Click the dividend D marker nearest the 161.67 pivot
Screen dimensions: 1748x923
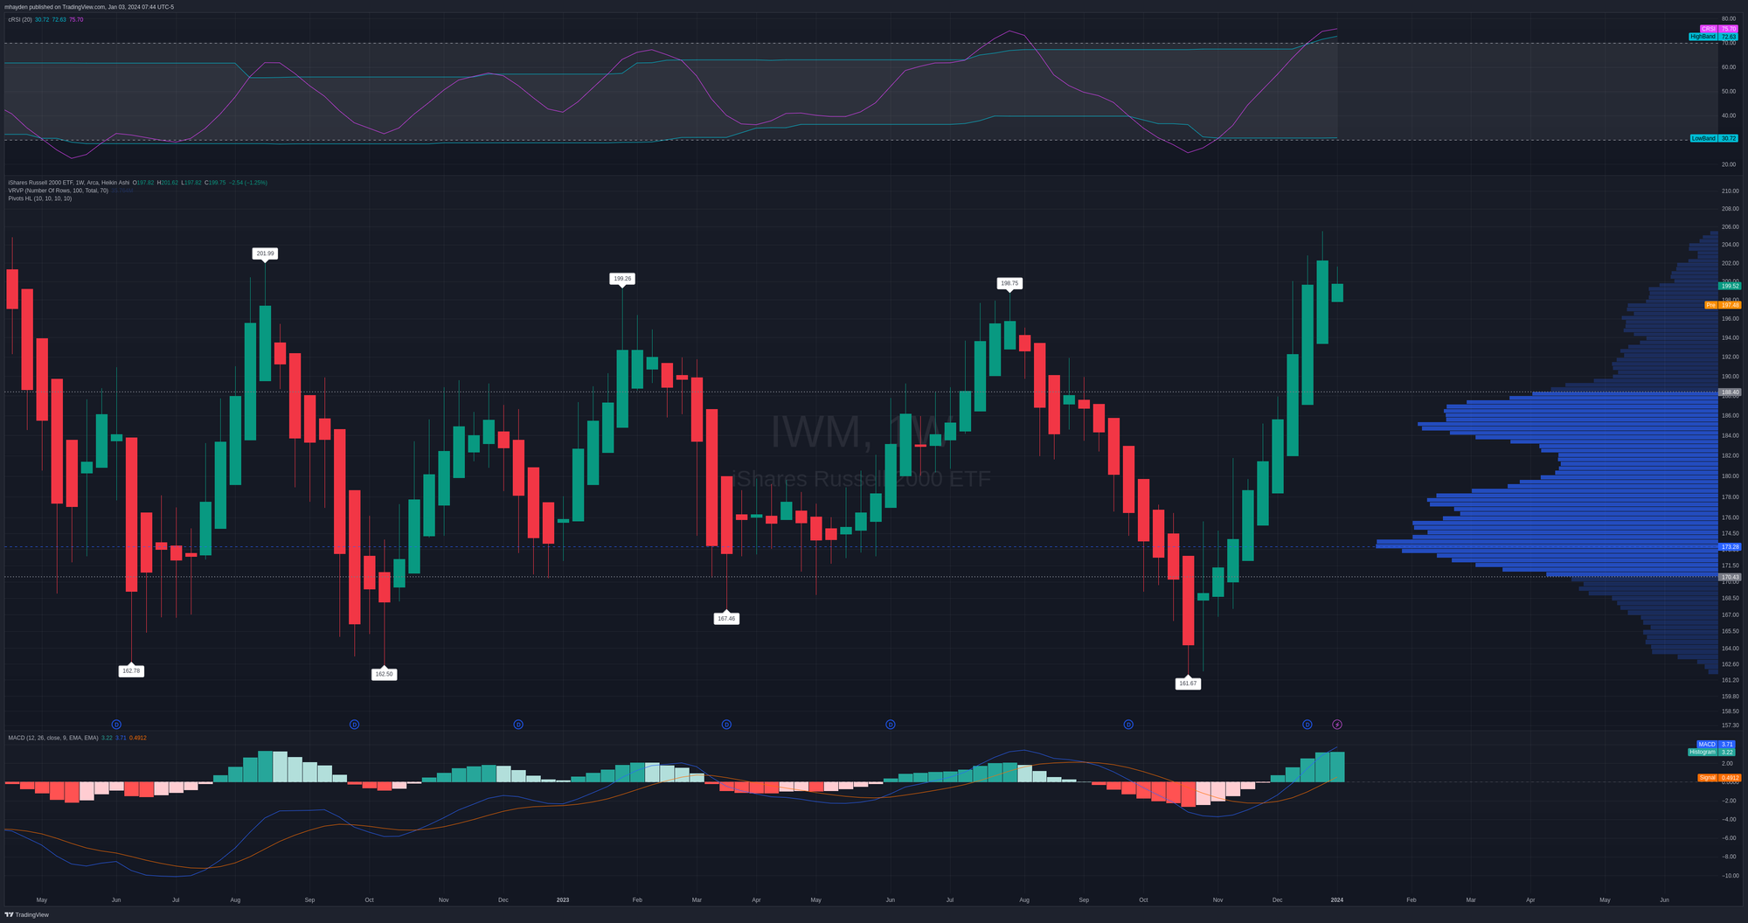(x=1128, y=725)
